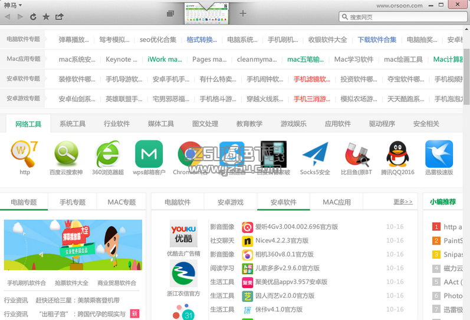Switch to 游戏娱乐 category tab
This screenshot has height=320, width=470.
coord(294,124)
